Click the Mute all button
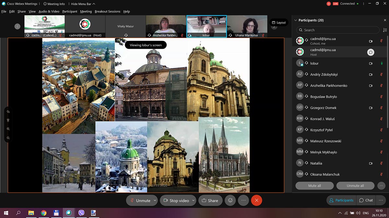The width and height of the screenshot is (389, 218). click(x=314, y=186)
